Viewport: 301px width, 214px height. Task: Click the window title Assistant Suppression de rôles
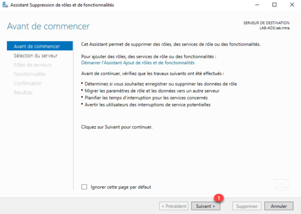(62, 5)
